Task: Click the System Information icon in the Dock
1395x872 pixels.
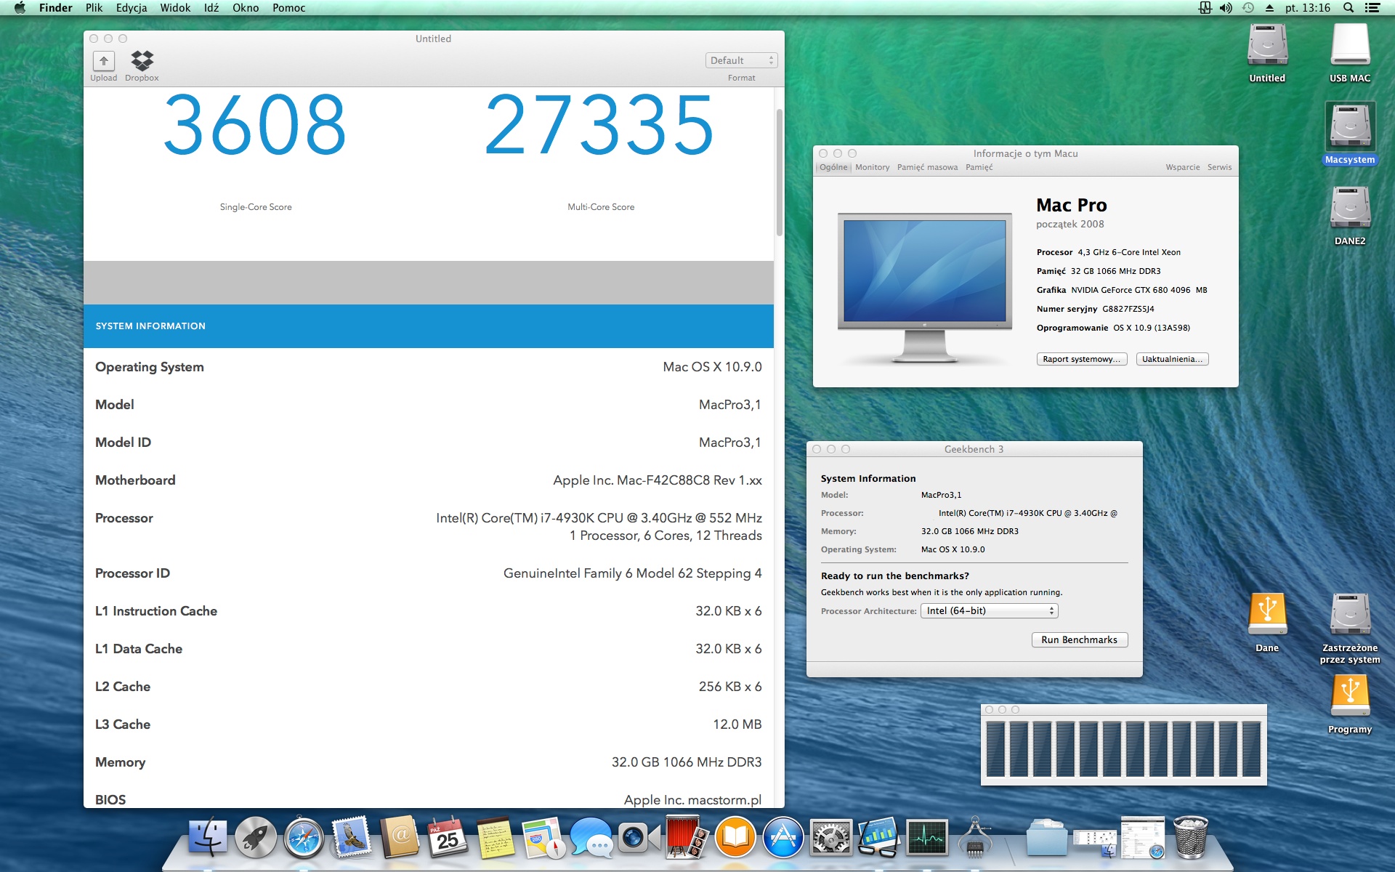Action: tap(974, 837)
